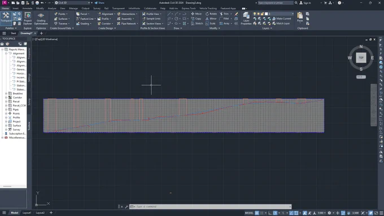Viewport: 384px width, 216px height.
Task: Click the search keyword input field
Action: point(276,3)
